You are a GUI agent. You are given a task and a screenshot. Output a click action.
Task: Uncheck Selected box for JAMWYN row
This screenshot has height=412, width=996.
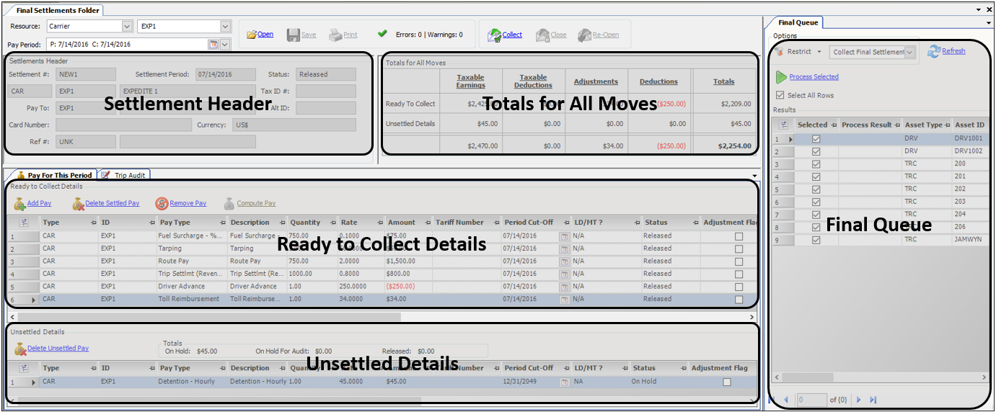(816, 240)
